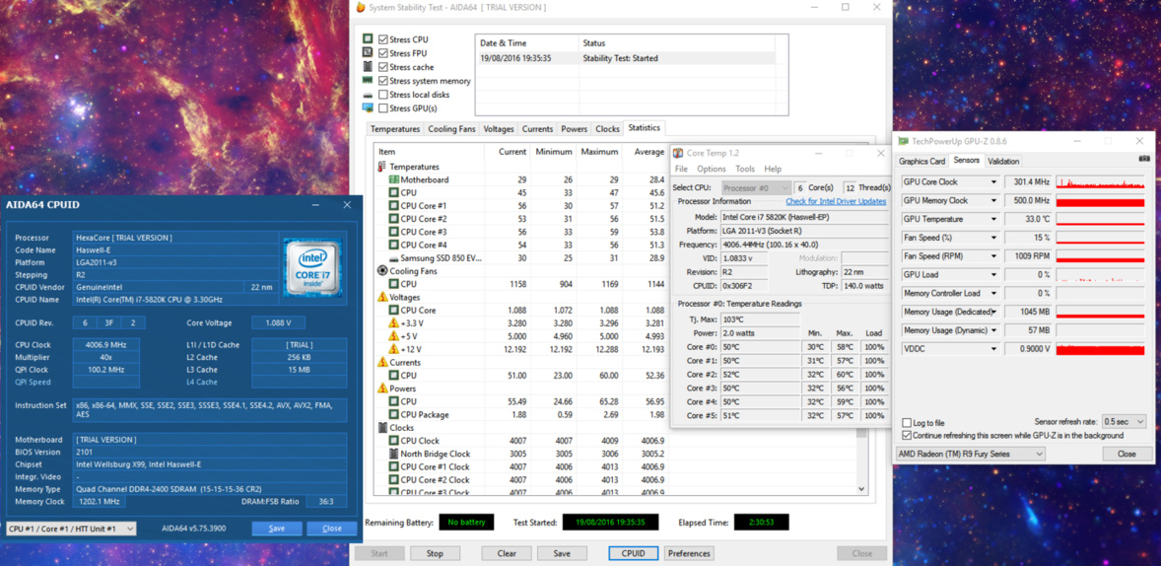Click the Core Temp title bar icon
This screenshot has width=1161, height=566.
click(677, 153)
